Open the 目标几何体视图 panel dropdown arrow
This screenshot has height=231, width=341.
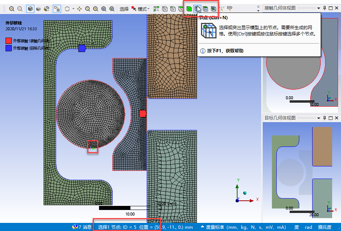[x=318, y=118]
